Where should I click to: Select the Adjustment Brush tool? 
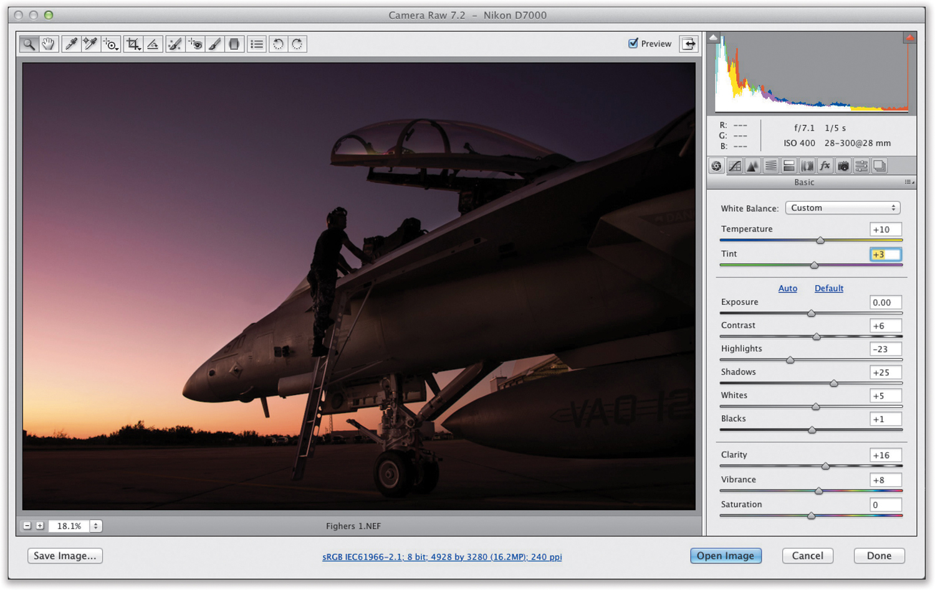tap(214, 44)
